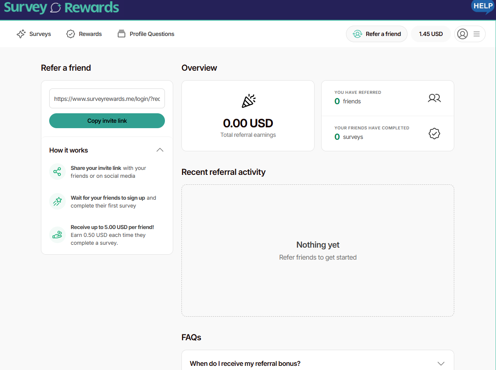Click the Profile Questions stack icon

121,34
